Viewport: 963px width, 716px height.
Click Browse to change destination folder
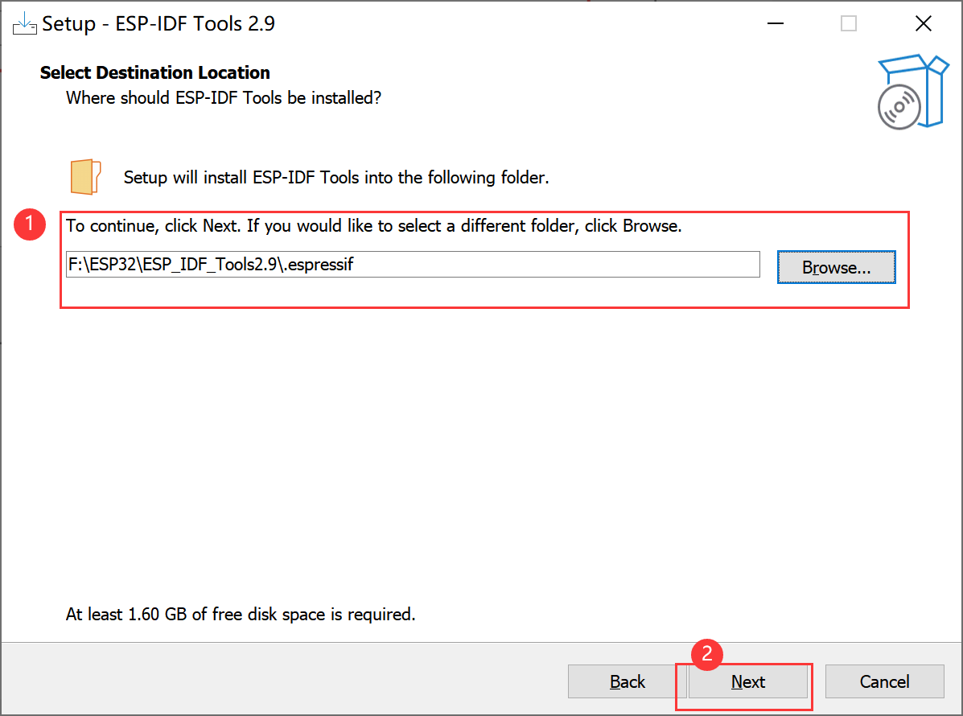pyautogui.click(x=836, y=265)
